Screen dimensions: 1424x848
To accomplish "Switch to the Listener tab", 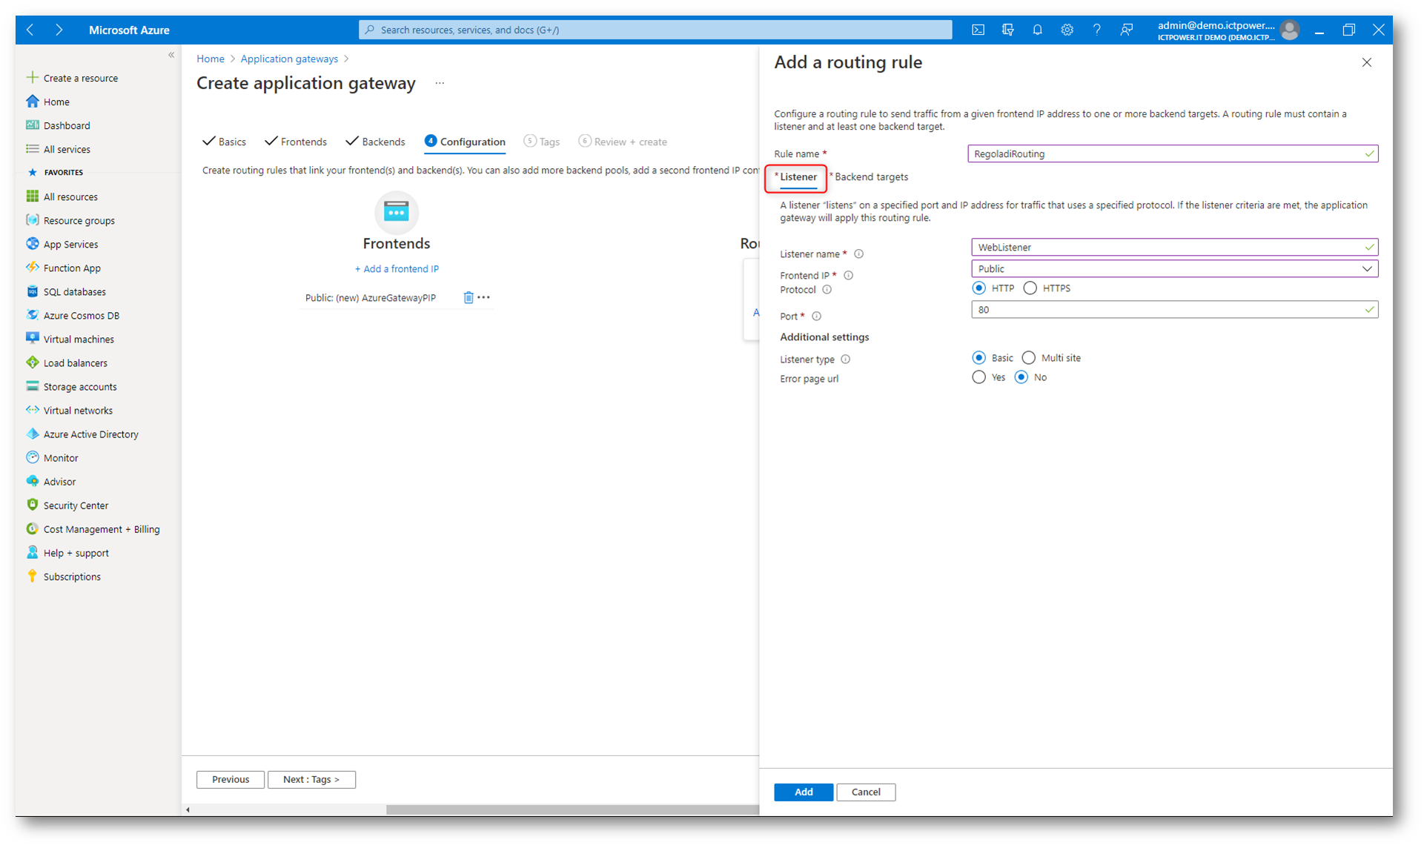I will pos(798,177).
